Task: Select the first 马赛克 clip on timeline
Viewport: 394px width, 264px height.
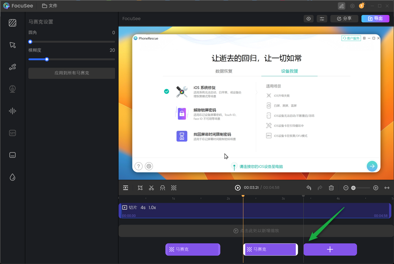Action: click(x=193, y=250)
